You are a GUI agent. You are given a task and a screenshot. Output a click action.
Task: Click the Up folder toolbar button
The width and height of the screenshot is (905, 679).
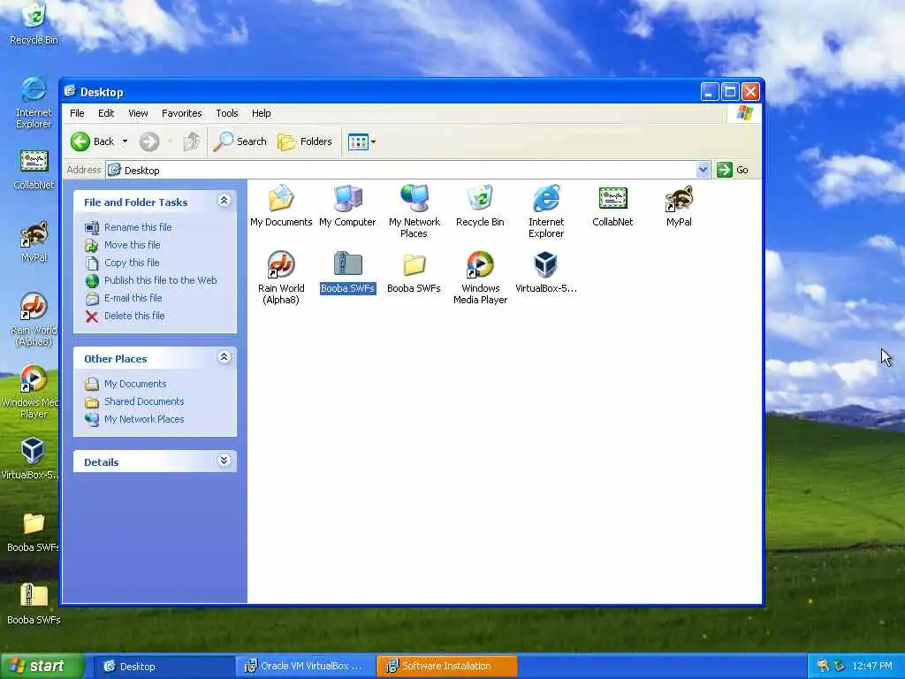pyautogui.click(x=192, y=141)
